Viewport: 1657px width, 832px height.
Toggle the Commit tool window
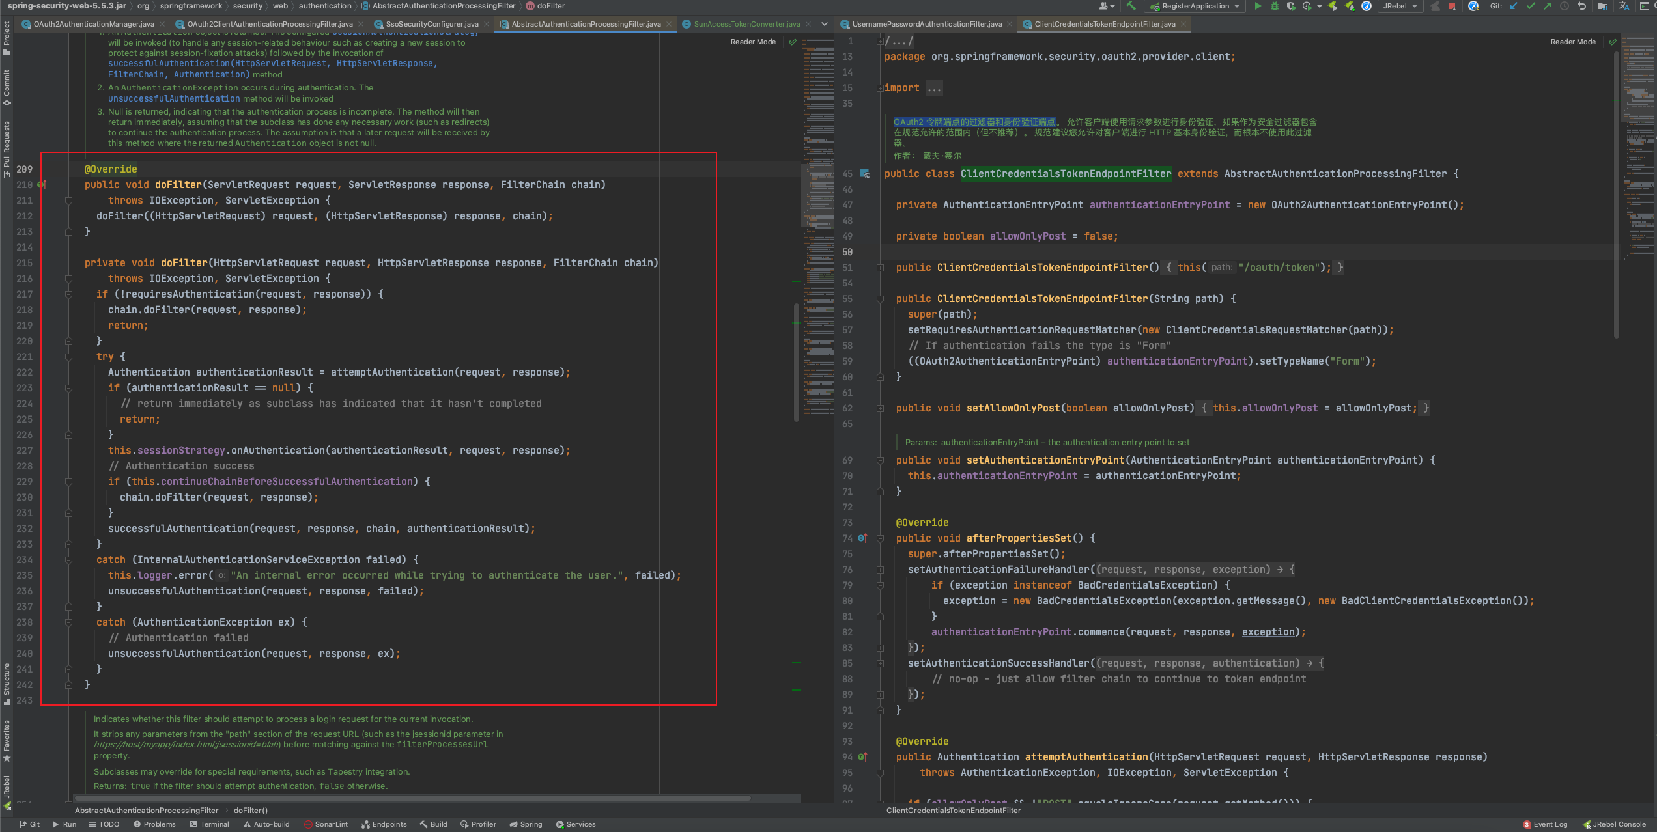tap(7, 88)
